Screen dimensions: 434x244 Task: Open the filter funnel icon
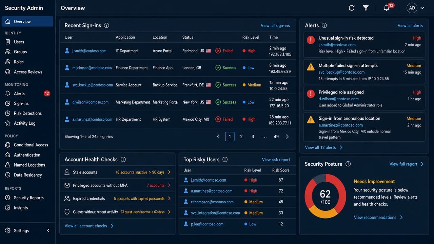pos(366,8)
